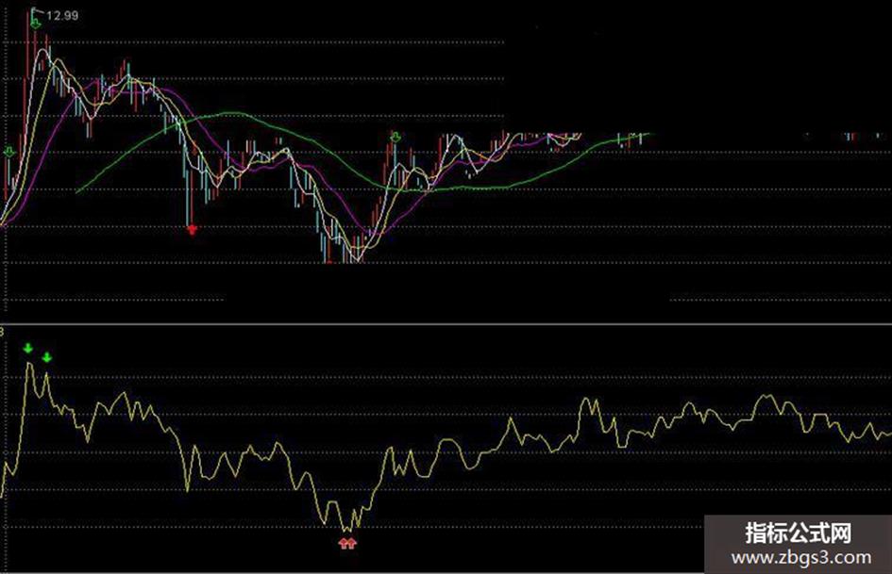Click second green down arrow in indicator panel
This screenshot has height=574, width=892.
(47, 357)
